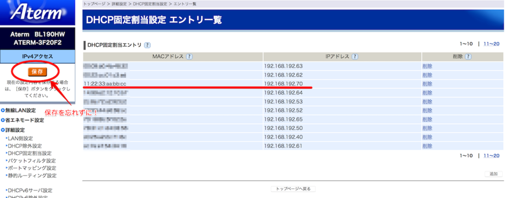Delete entry with IP 192.168.192.53
The height and width of the screenshot is (198, 508).
coord(427,101)
